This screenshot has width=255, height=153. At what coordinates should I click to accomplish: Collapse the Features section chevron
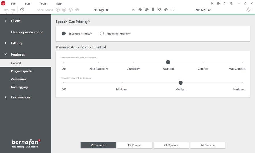click(x=5, y=54)
